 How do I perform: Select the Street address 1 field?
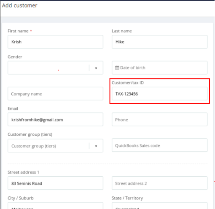coord(55,183)
